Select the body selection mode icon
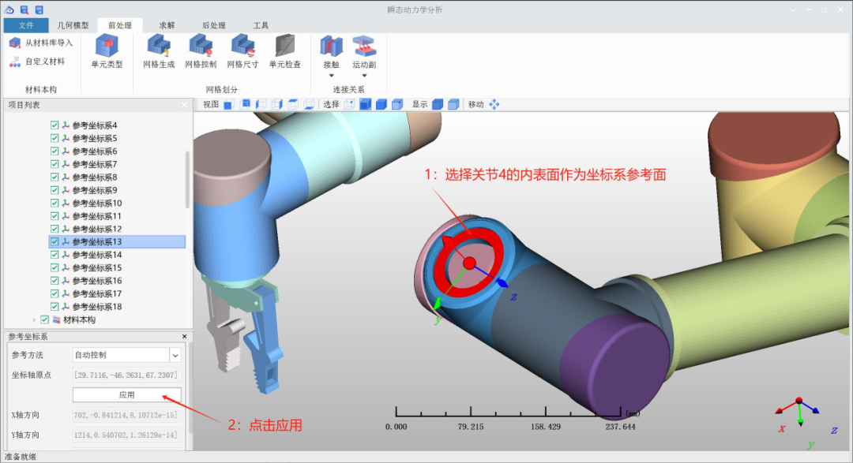This screenshot has height=463, width=853. pyautogui.click(x=381, y=104)
